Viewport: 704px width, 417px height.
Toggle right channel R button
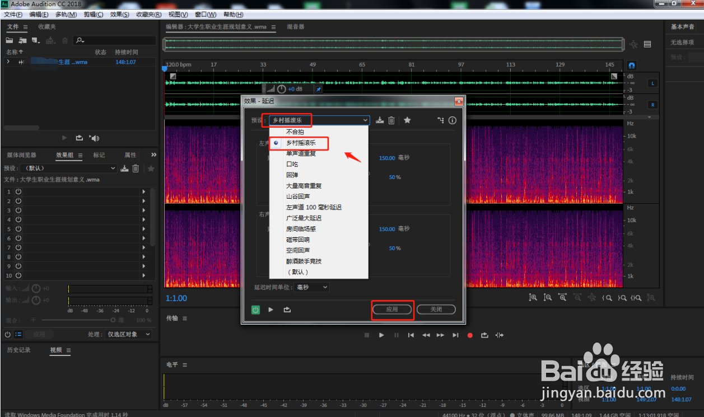click(x=652, y=105)
